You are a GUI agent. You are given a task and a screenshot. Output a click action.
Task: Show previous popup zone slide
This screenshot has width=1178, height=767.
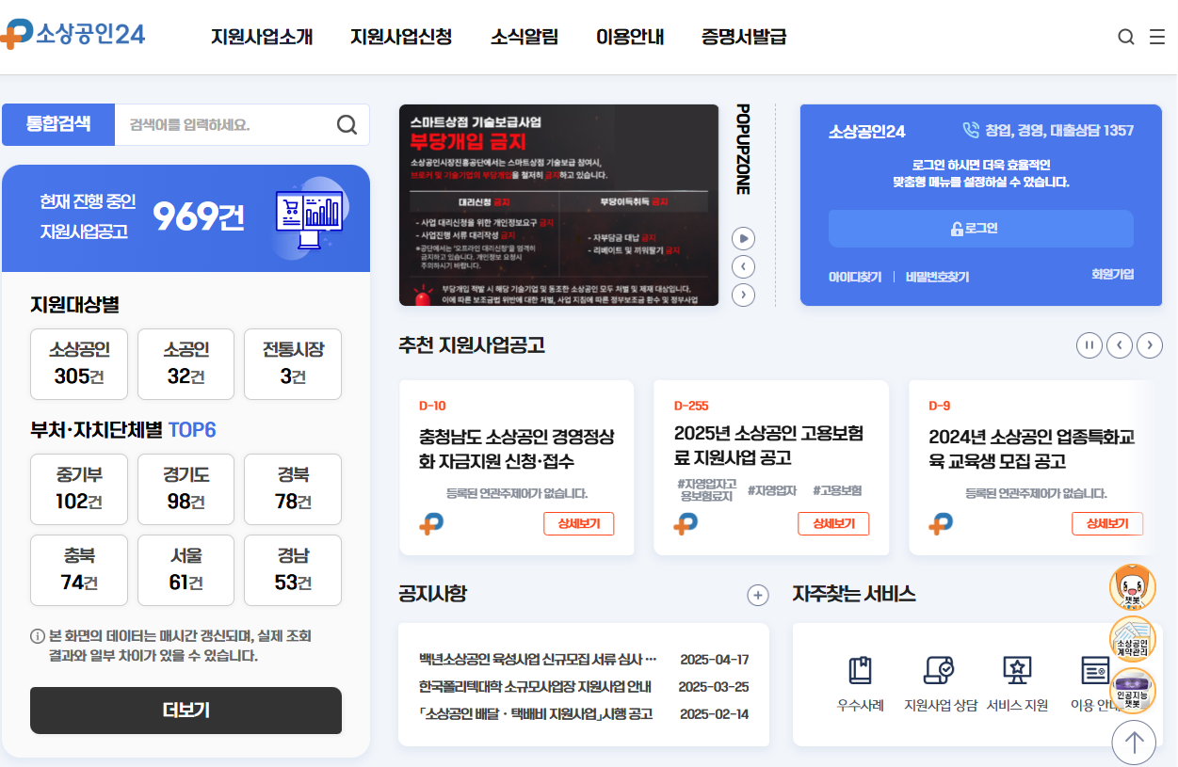tap(743, 266)
